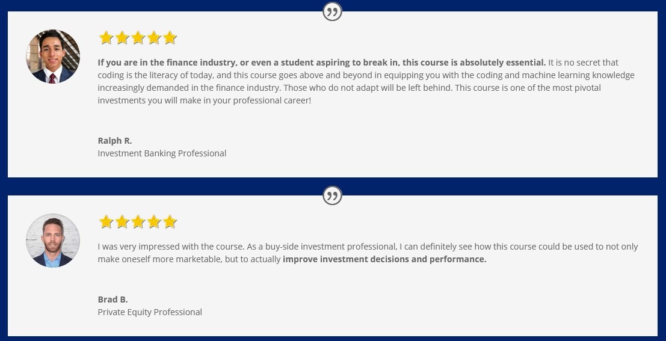Click the fifth star in Brad's rating
Viewport: 666px width, 341px height.
[x=170, y=222]
